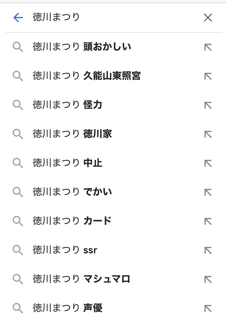Click magnifier icon beside マシュマロ suggestion
This screenshot has width=226, height=325.
(18, 279)
